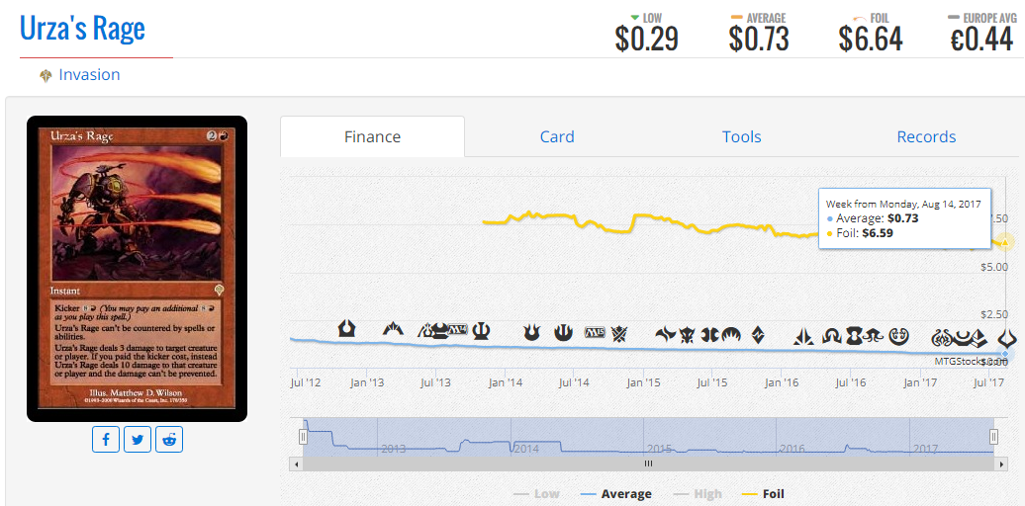Click the Modern Masters 2015 set icon

click(x=708, y=335)
